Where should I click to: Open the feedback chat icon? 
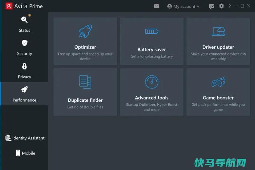tap(211, 6)
